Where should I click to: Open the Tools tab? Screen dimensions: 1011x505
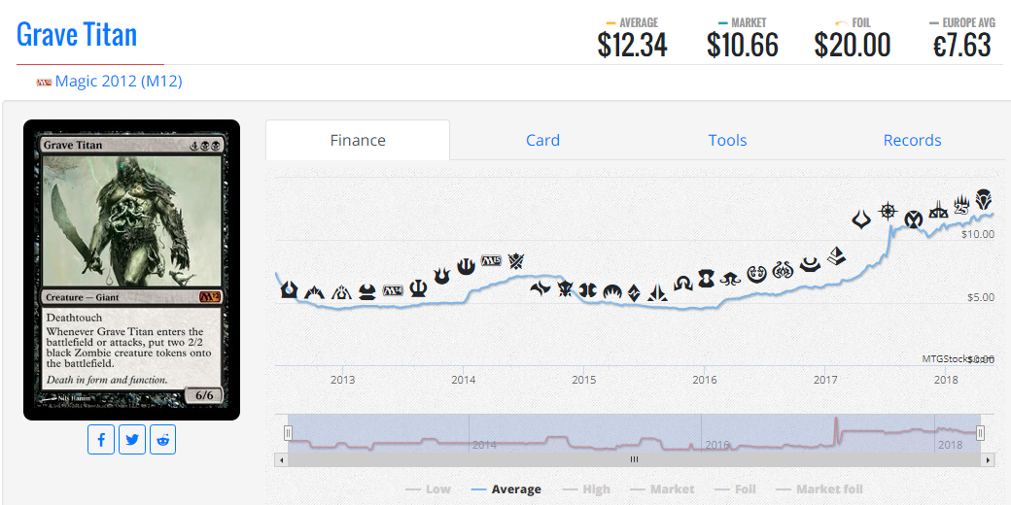tap(727, 141)
